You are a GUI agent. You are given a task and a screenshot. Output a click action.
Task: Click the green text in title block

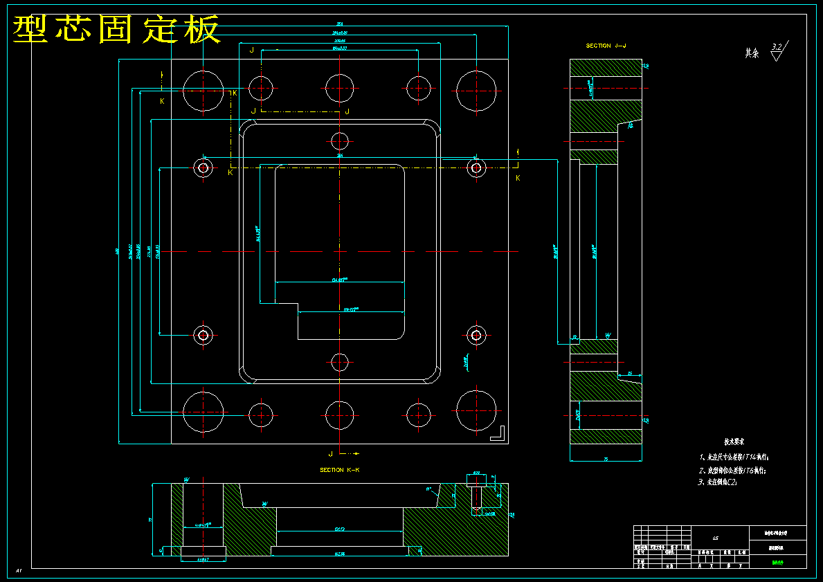click(x=777, y=563)
